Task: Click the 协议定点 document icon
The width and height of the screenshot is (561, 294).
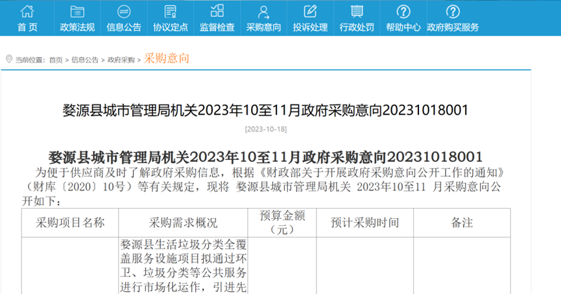Action: coord(171,12)
